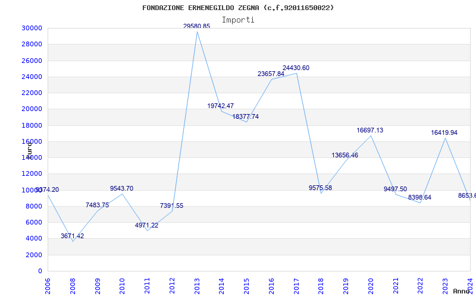Select the data label 9575.58
Image resolution: width=476 pixels, height=297 pixels.
point(320,188)
